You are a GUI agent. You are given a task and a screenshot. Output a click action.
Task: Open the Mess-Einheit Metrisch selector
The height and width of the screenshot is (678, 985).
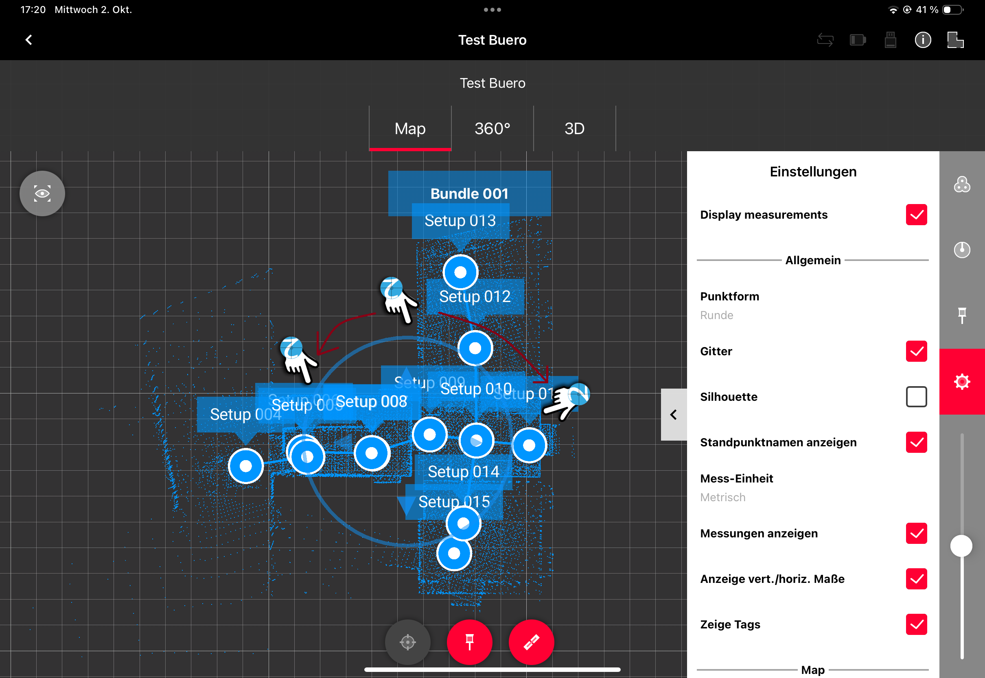point(813,488)
